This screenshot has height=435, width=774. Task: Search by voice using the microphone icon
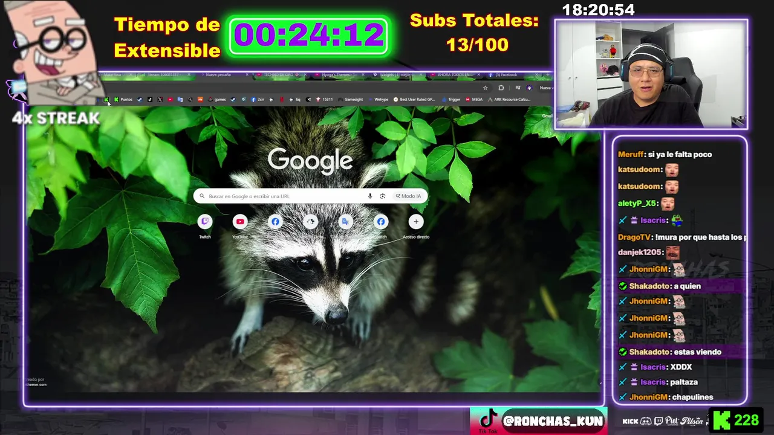click(370, 196)
